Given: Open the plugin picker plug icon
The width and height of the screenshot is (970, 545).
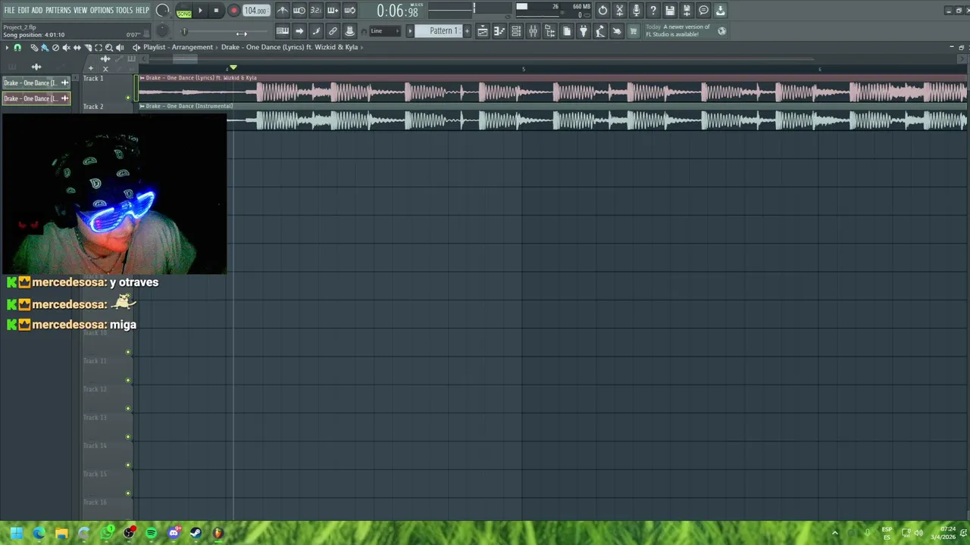Looking at the screenshot, I should 584,31.
